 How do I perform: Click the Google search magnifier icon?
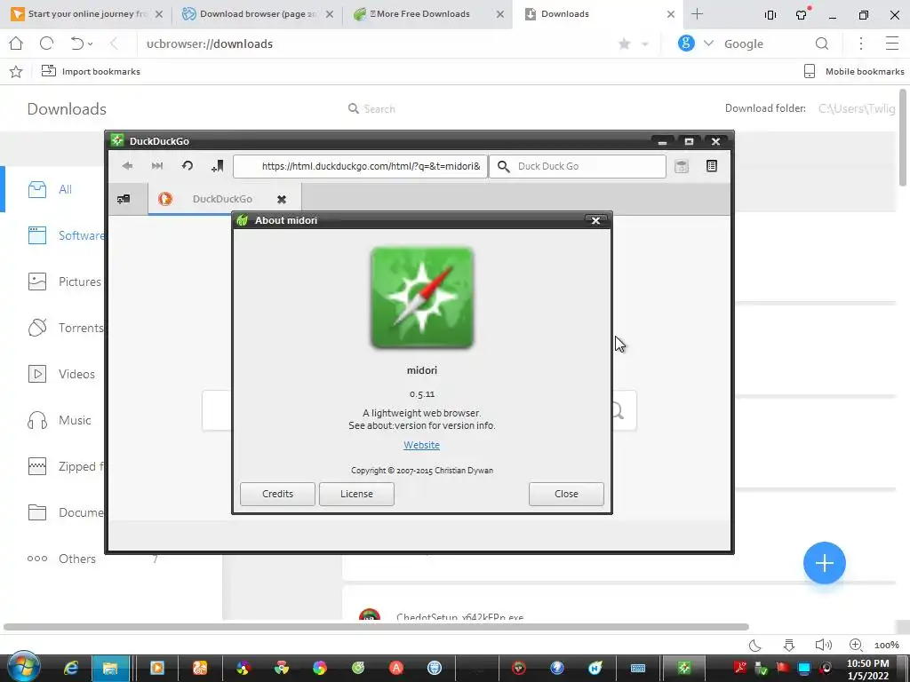822,44
